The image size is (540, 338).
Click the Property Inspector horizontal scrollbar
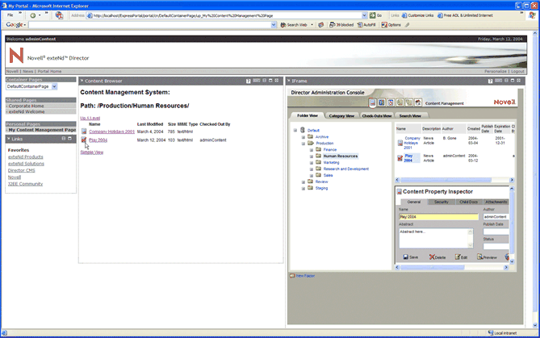click(452, 268)
